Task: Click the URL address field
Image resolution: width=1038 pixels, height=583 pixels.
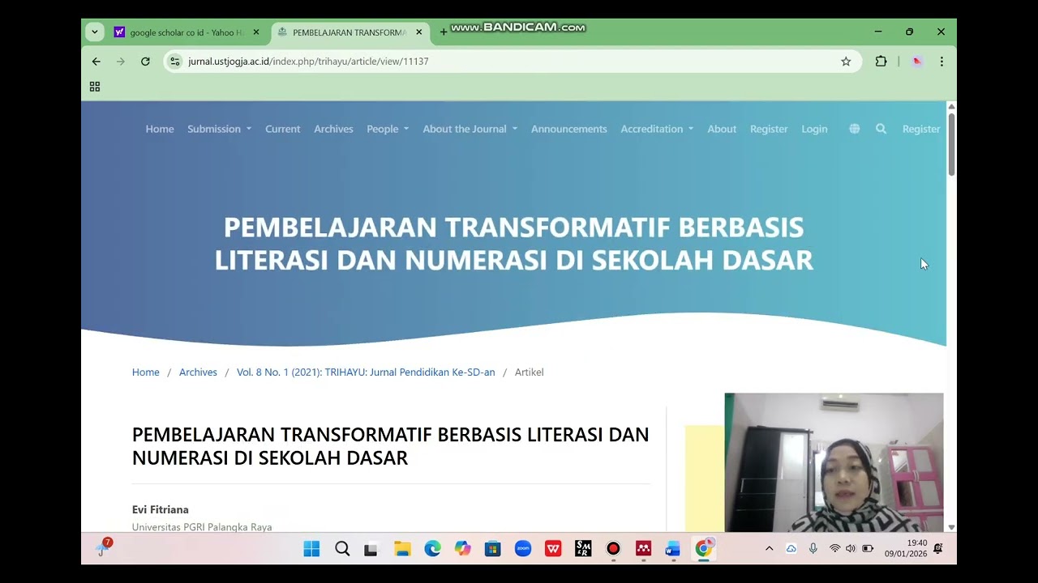Action: tap(511, 62)
